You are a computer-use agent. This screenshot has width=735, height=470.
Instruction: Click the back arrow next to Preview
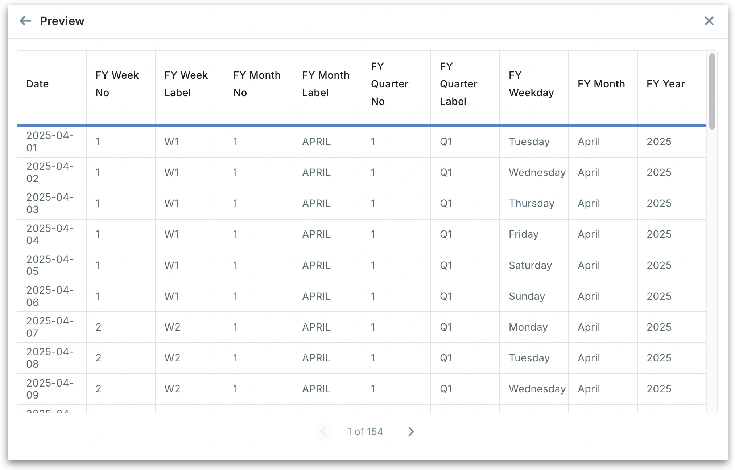click(x=25, y=21)
